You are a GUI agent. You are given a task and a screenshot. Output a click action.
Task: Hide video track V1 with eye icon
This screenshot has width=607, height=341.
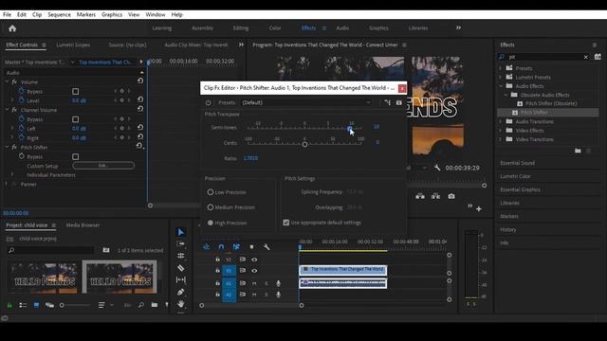pos(254,271)
